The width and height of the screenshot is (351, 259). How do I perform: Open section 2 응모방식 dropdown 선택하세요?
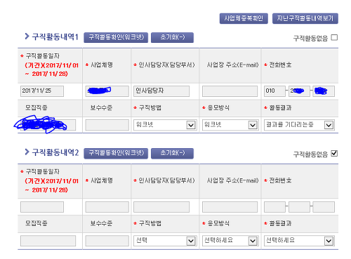pyautogui.click(x=230, y=241)
